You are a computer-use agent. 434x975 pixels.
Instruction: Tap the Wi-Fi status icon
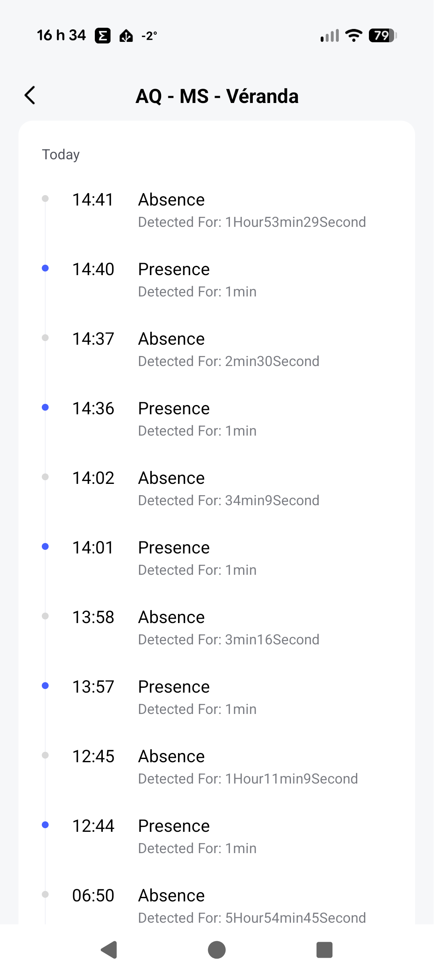point(354,35)
